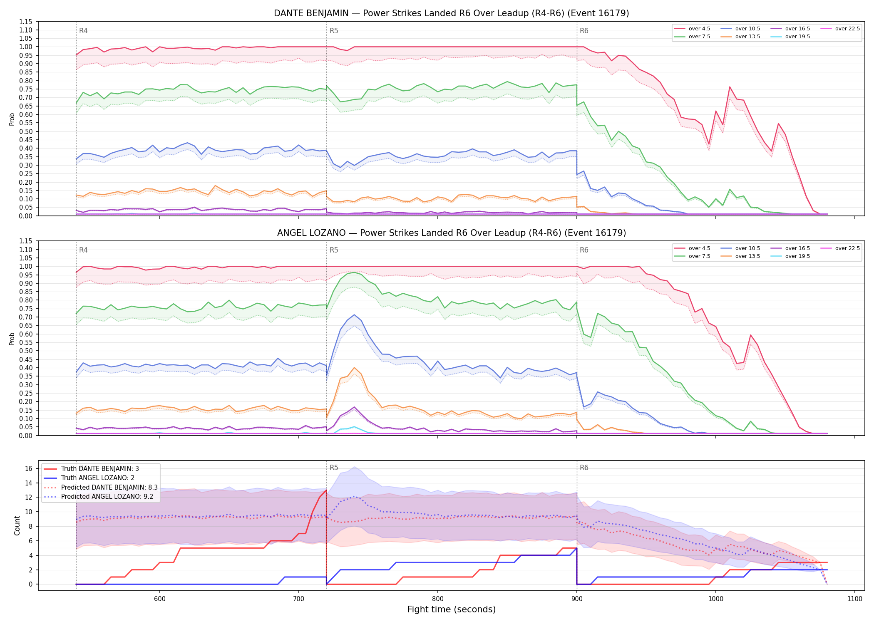Click the R5 round marker in the Count chart

pyautogui.click(x=334, y=468)
